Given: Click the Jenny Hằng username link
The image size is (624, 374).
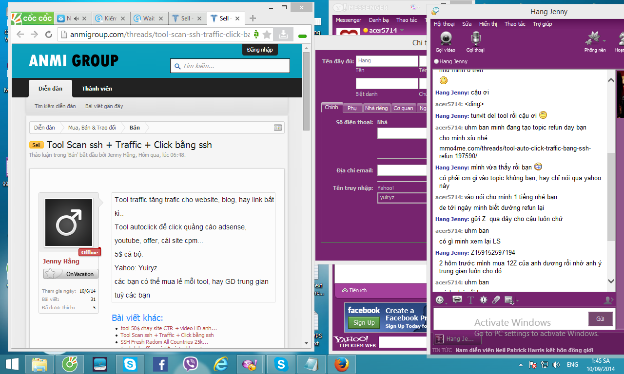Looking at the screenshot, I should [61, 262].
